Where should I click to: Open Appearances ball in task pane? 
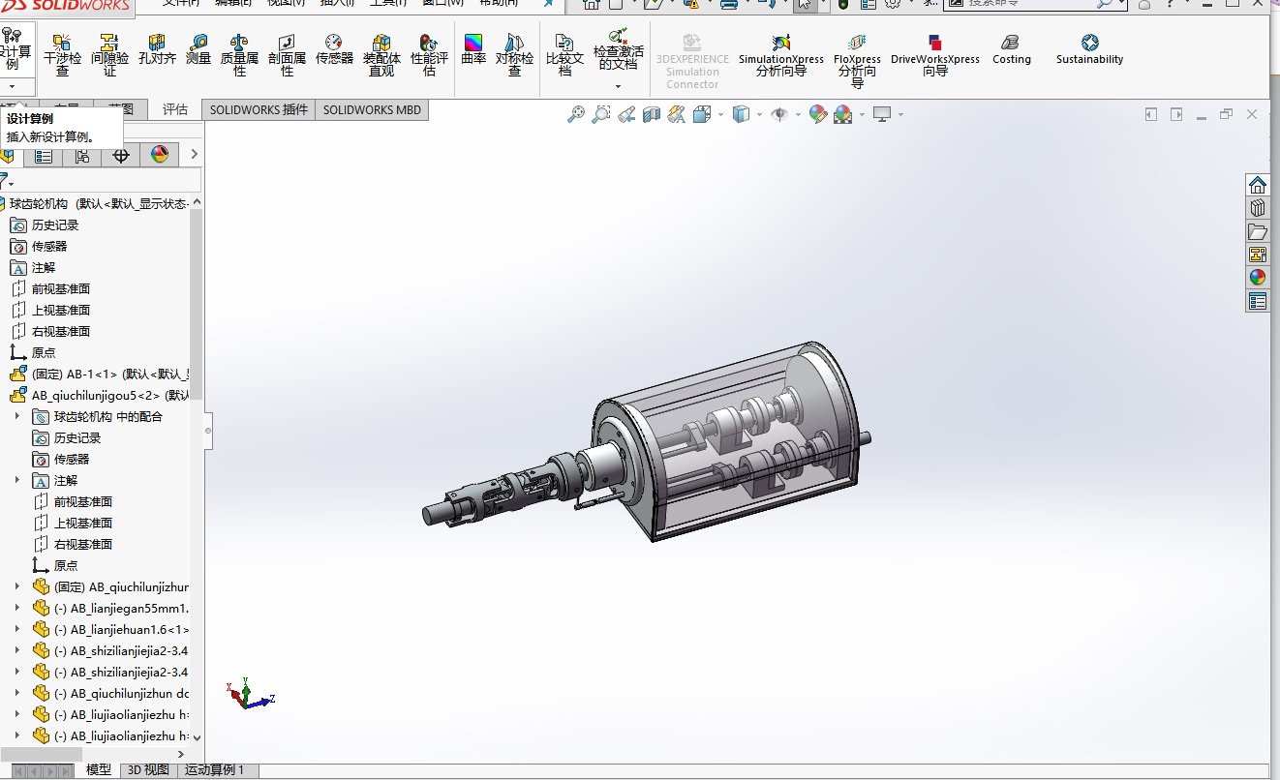tap(1258, 278)
